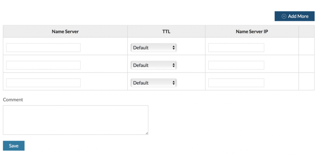Click the Comment textarea resize handle
This screenshot has height=157, width=317.
[146, 133]
